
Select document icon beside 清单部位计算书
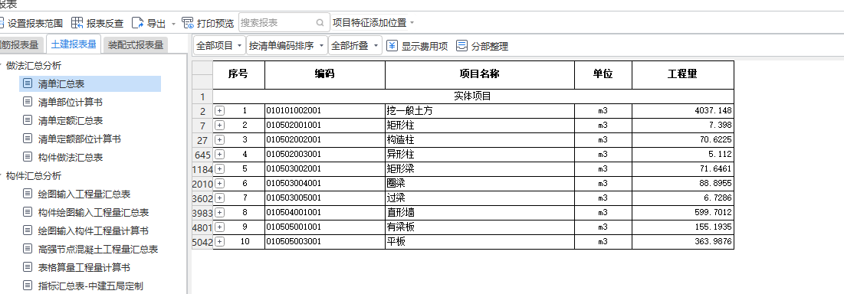point(28,102)
